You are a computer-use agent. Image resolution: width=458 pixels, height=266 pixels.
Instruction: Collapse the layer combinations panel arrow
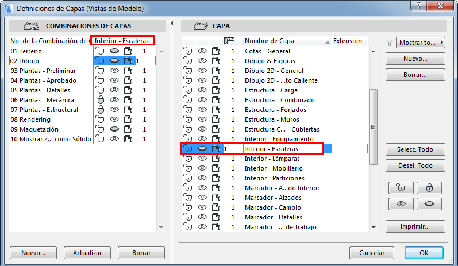(173, 24)
